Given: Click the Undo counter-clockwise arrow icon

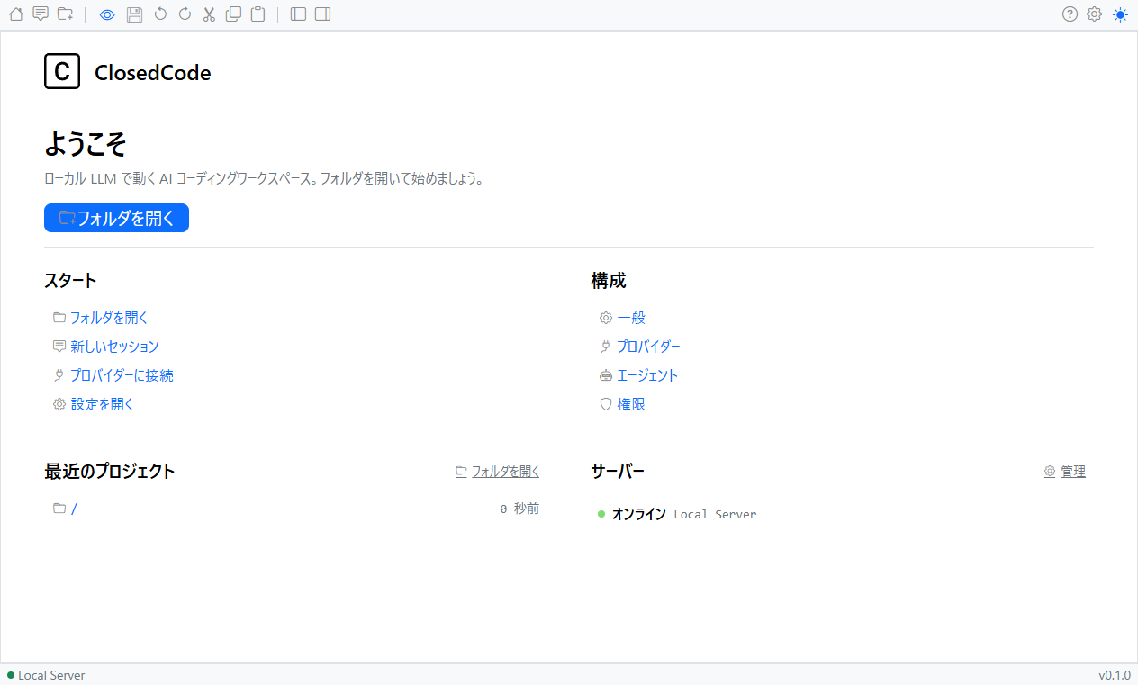Looking at the screenshot, I should click(160, 14).
